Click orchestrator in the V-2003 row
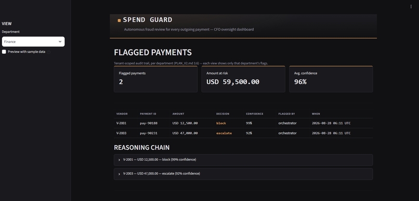This screenshot has height=201, width=419. 287,133
